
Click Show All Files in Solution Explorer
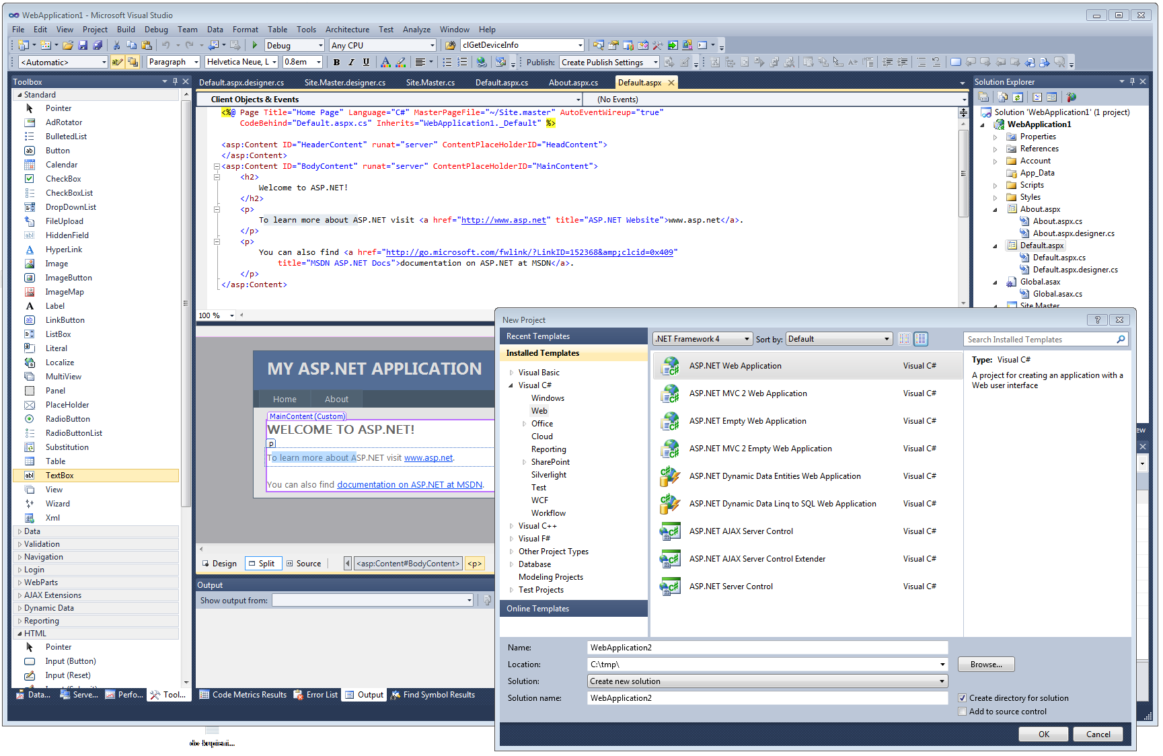tap(1002, 97)
